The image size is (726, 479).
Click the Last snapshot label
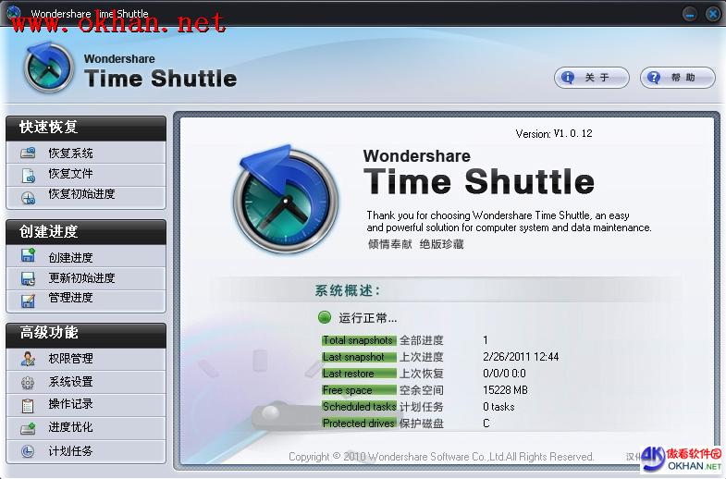tap(359, 357)
